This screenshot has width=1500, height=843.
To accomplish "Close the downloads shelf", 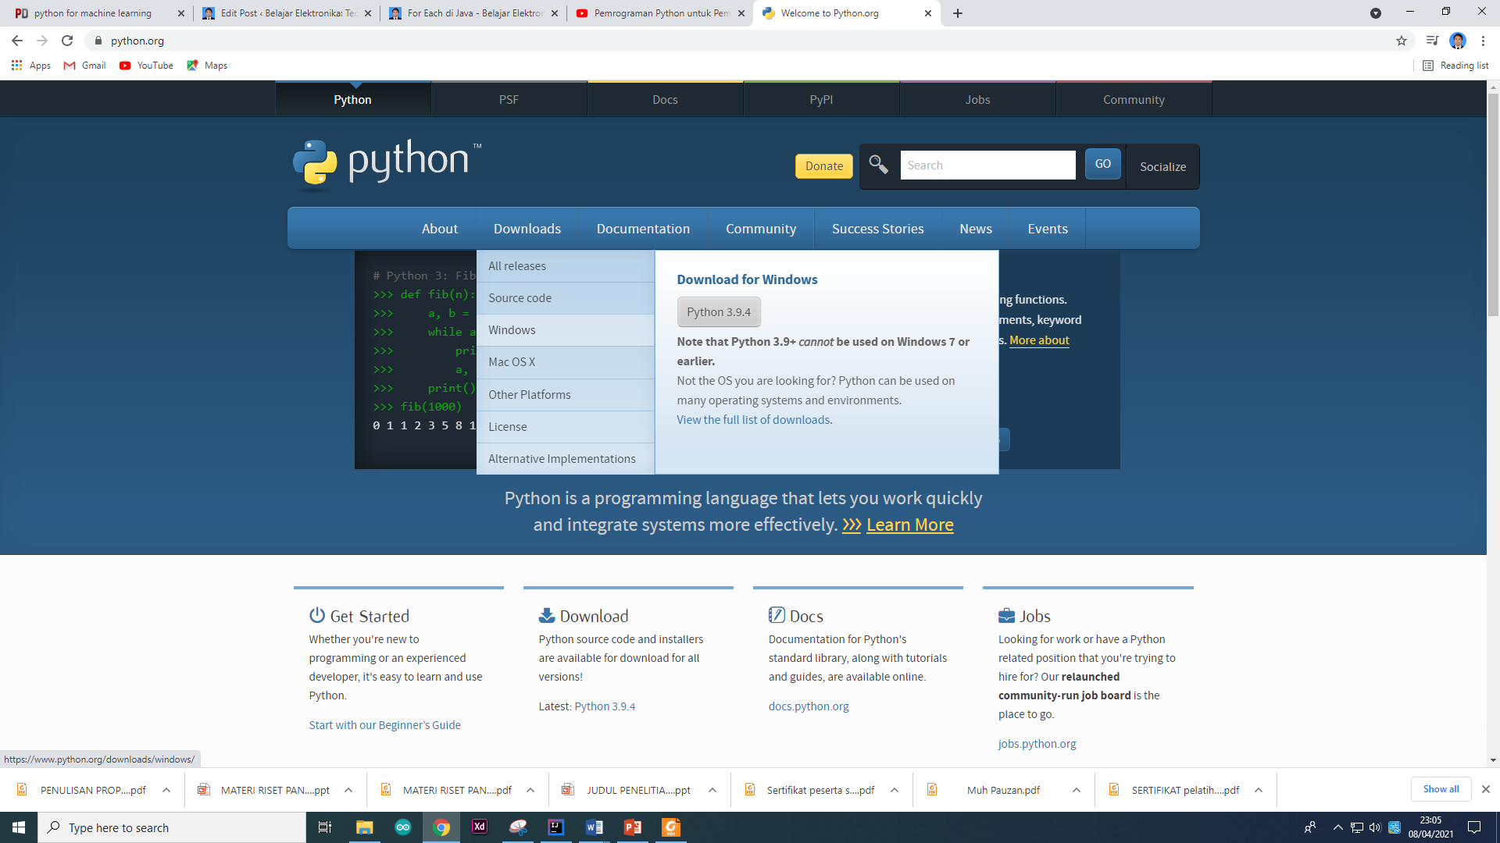I will tap(1486, 789).
